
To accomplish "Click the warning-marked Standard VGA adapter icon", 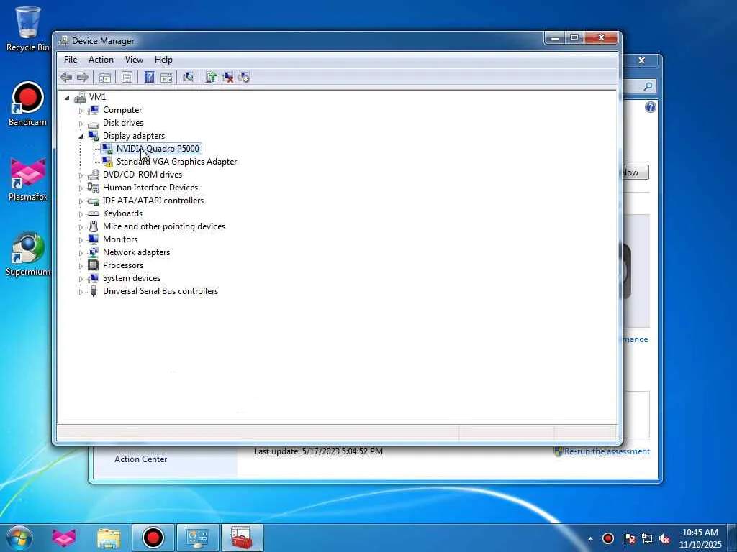I will point(107,162).
